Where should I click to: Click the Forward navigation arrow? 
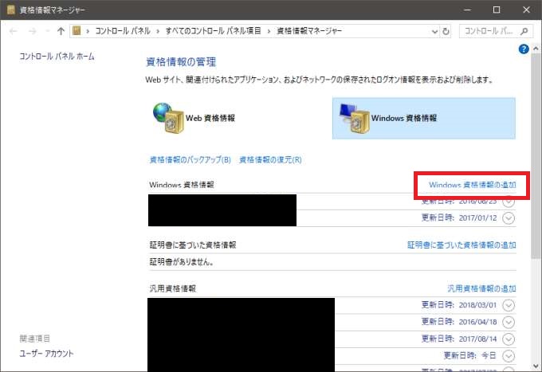[x=33, y=31]
